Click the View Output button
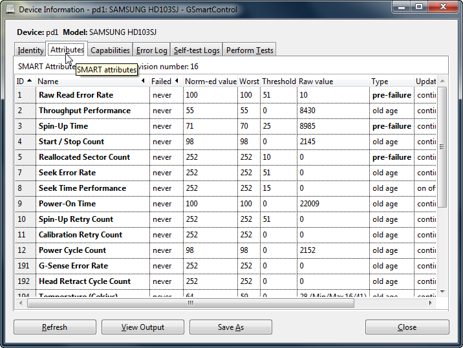Image resolution: width=463 pixels, height=348 pixels. click(143, 327)
